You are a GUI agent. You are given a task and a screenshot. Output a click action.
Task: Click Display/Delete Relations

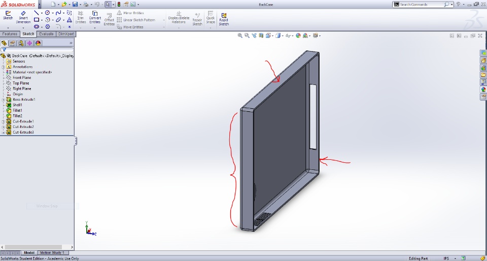point(179,17)
